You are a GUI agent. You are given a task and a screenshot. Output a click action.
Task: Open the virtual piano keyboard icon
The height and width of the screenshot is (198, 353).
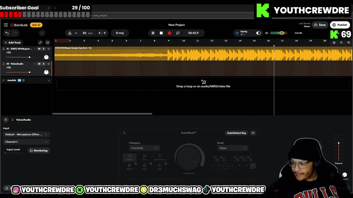pos(42,33)
